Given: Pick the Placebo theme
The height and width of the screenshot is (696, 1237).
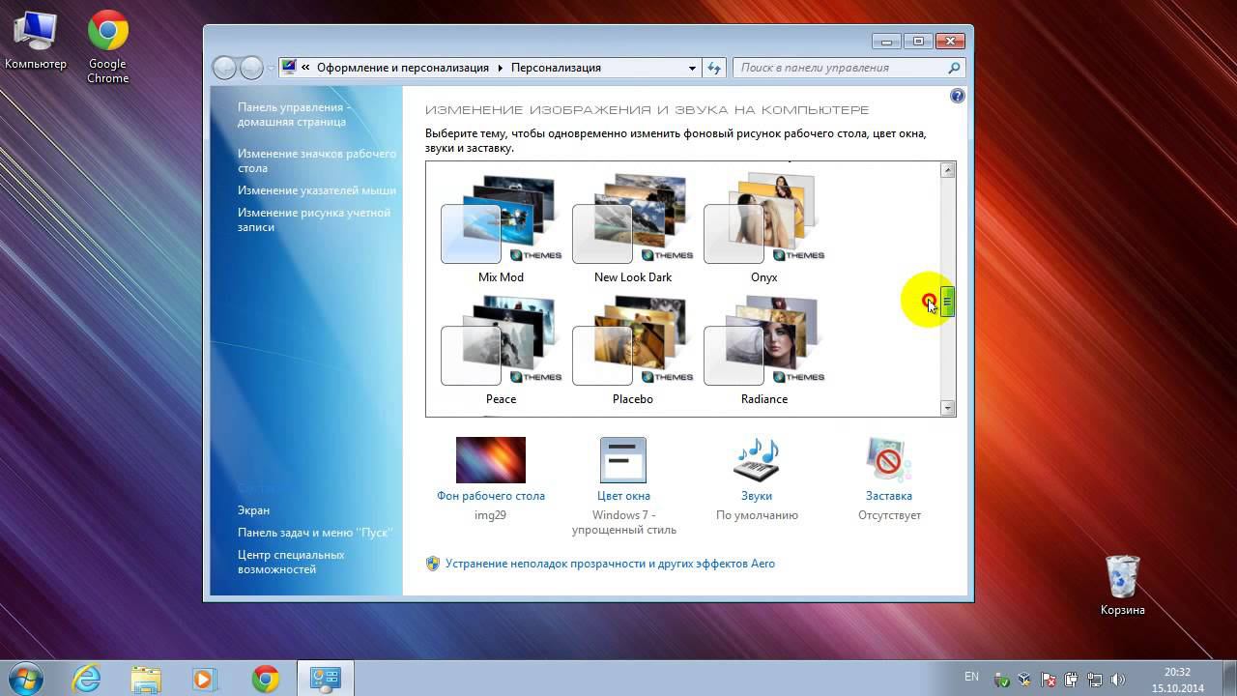Looking at the screenshot, I should click(x=633, y=352).
